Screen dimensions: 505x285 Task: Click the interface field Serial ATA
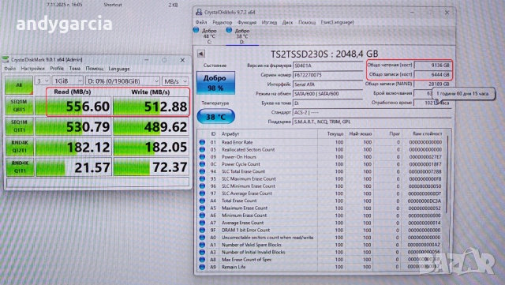[x=328, y=84]
